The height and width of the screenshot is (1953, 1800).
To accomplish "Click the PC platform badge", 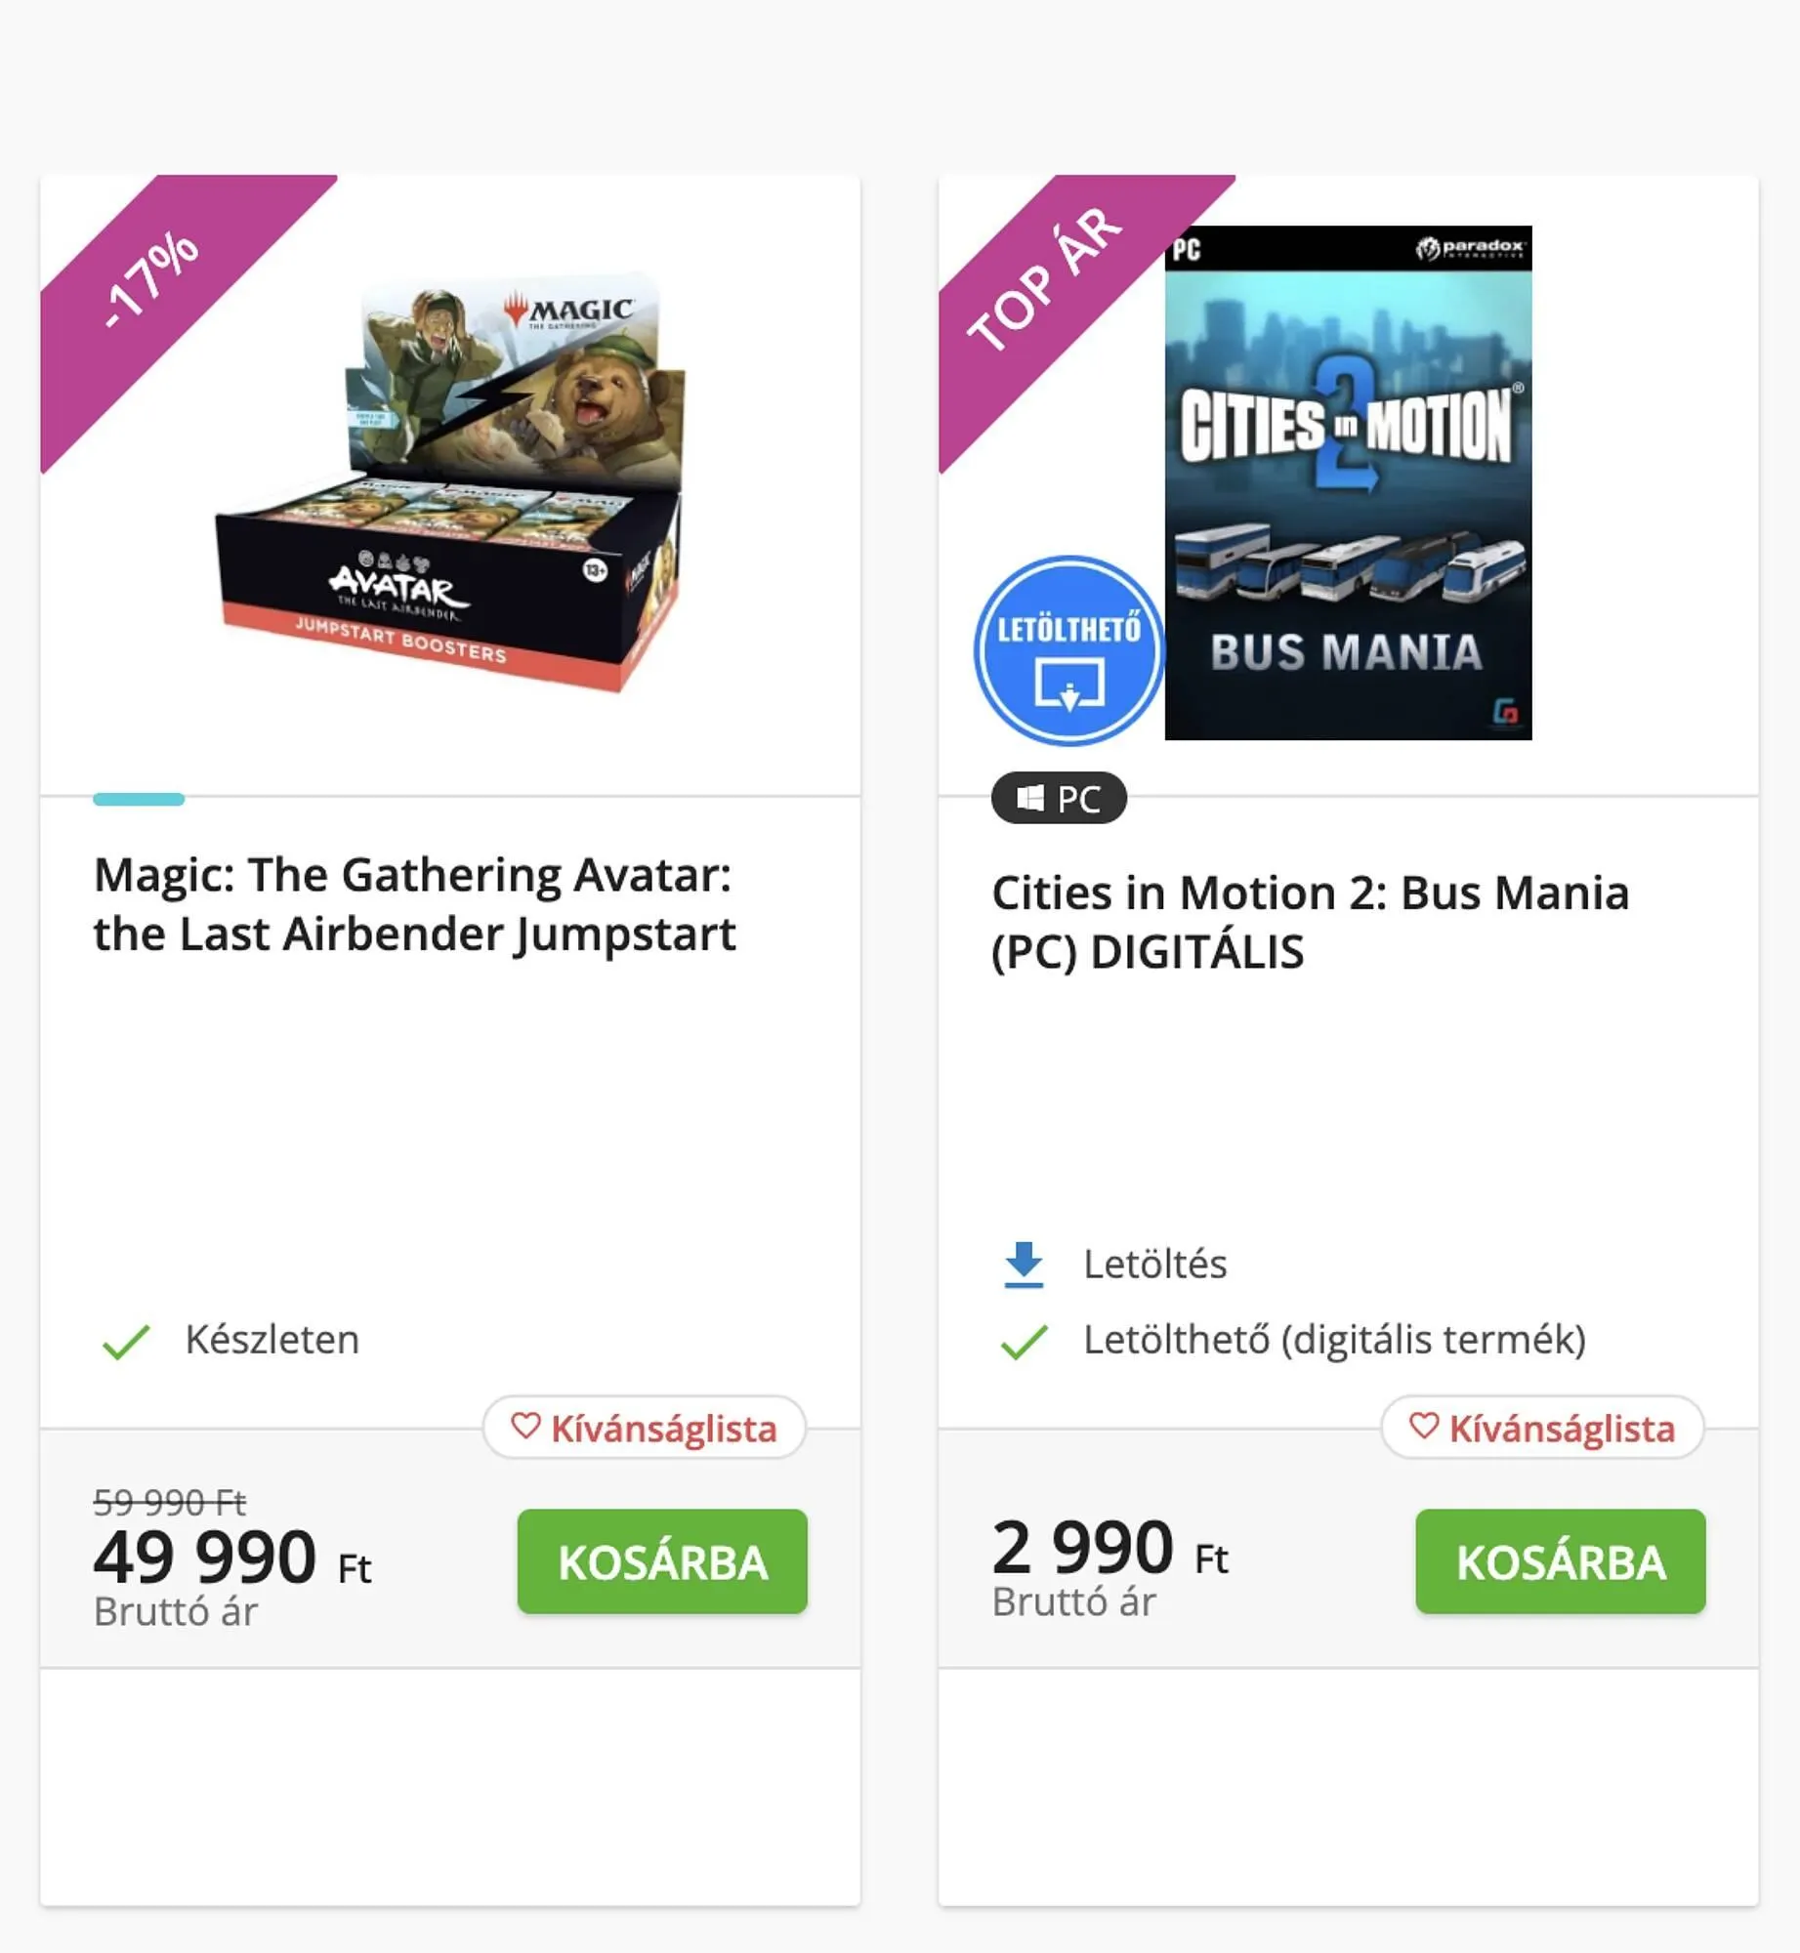I will click(1059, 799).
